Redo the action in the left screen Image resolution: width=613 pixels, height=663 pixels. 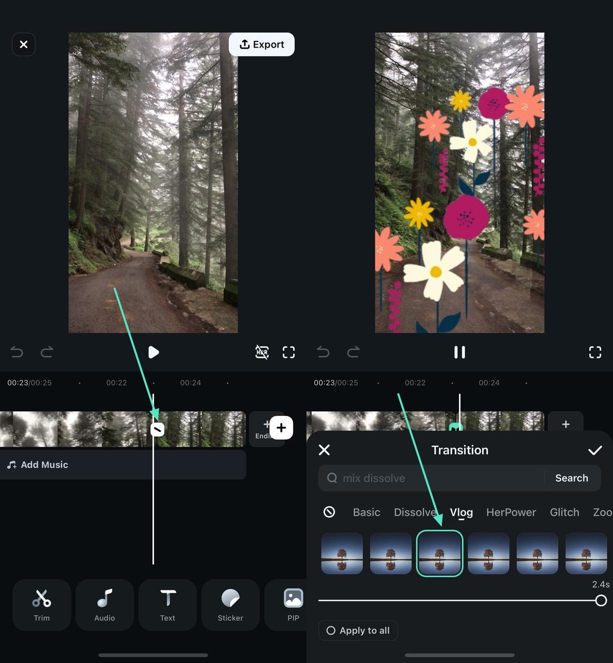point(47,352)
